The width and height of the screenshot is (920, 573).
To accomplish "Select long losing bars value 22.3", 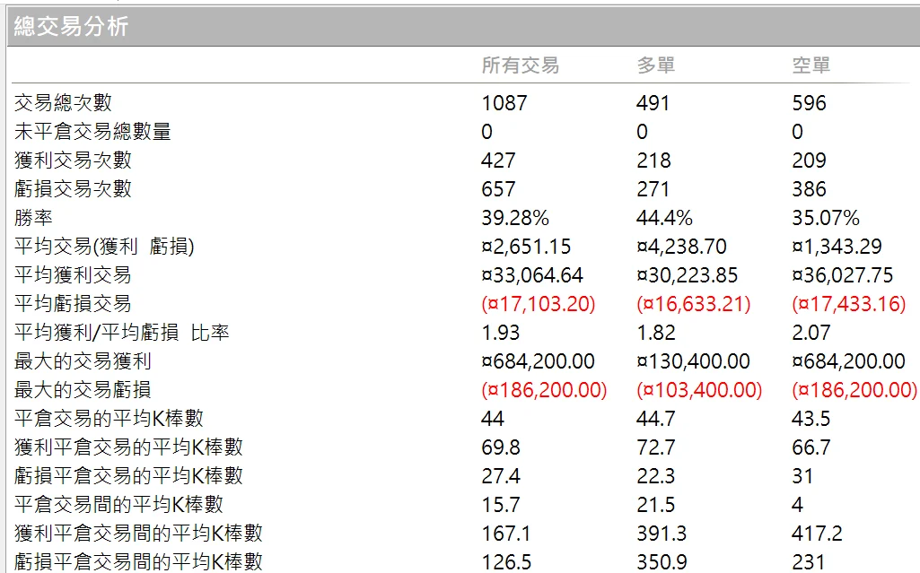I will pyautogui.click(x=656, y=476).
